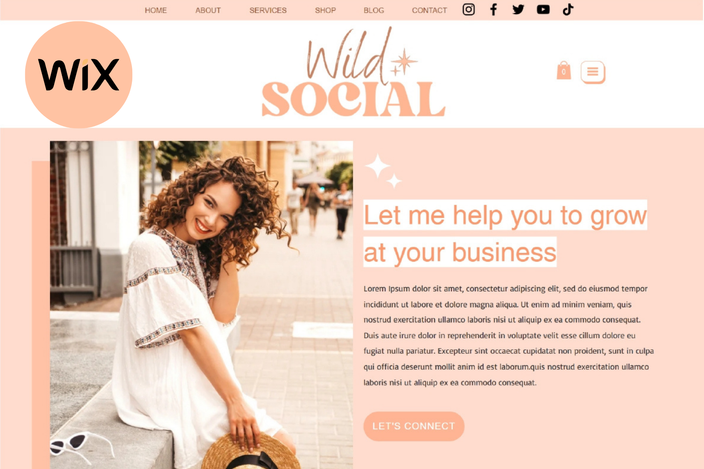Image resolution: width=704 pixels, height=469 pixels.
Task: Click the YouTube icon
Action: coord(543,9)
